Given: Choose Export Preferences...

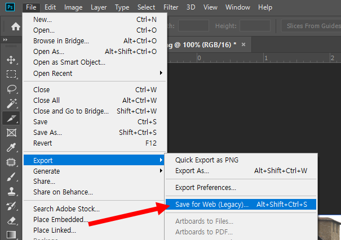Looking at the screenshot, I should tap(241, 187).
